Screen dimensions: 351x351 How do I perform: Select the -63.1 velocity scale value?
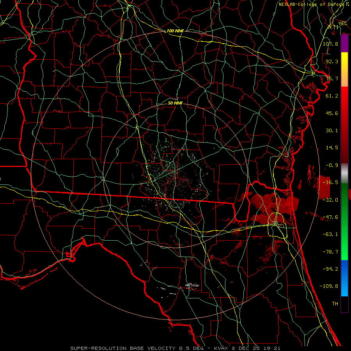330,234
